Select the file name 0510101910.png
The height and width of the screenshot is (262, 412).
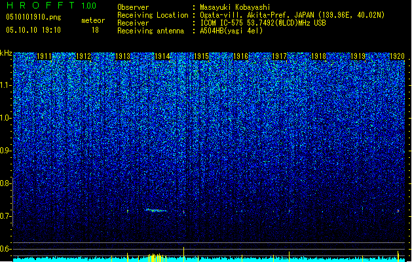tap(33, 17)
